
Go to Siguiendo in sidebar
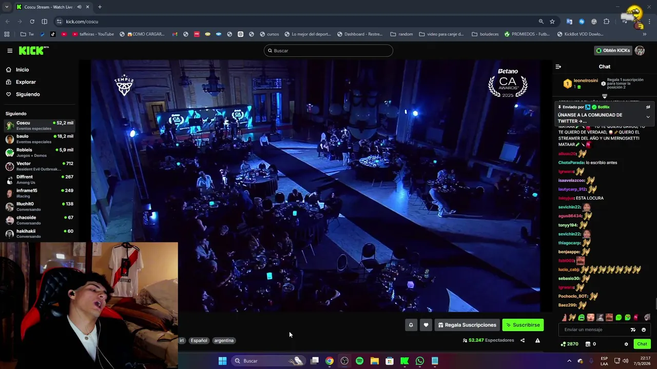(x=38, y=94)
